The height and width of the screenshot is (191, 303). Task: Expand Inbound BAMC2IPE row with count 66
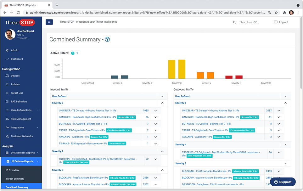coord(155,117)
